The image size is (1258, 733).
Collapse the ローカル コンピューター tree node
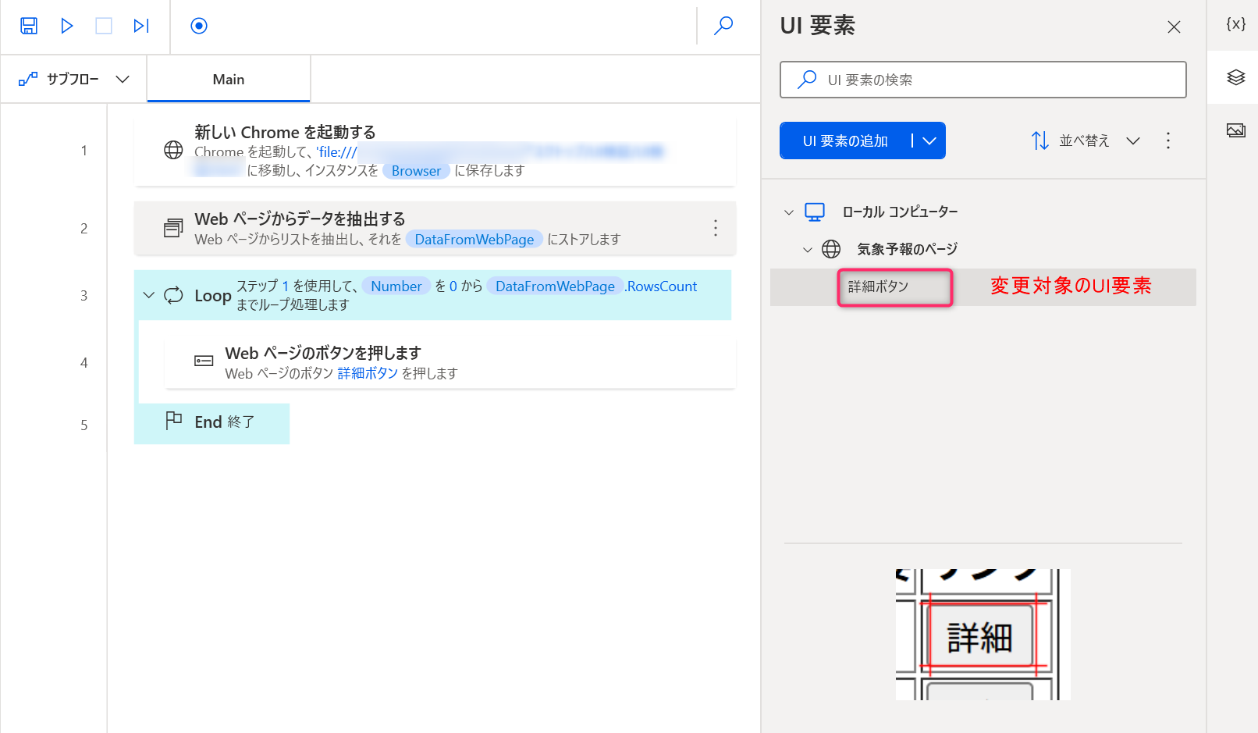[x=789, y=212]
